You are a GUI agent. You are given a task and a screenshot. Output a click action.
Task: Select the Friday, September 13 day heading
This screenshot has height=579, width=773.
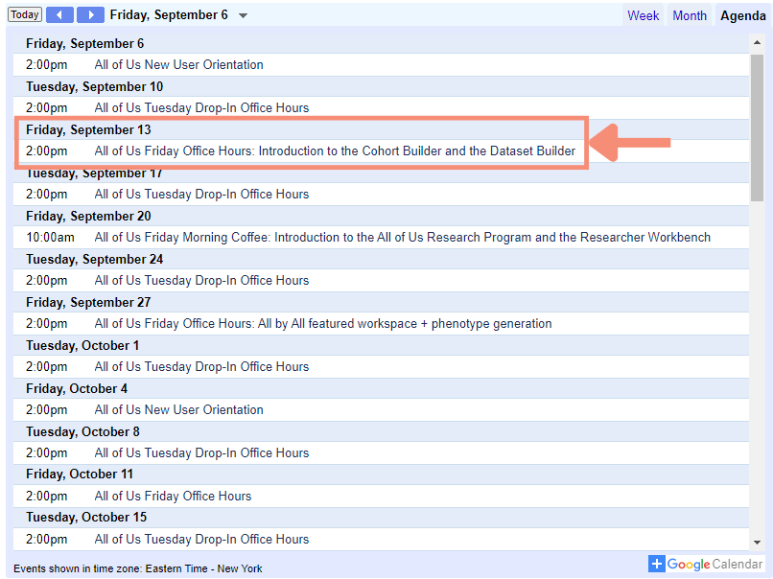click(88, 129)
